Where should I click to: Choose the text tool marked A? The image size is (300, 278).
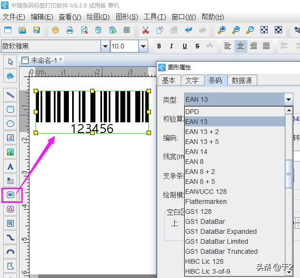point(10,167)
